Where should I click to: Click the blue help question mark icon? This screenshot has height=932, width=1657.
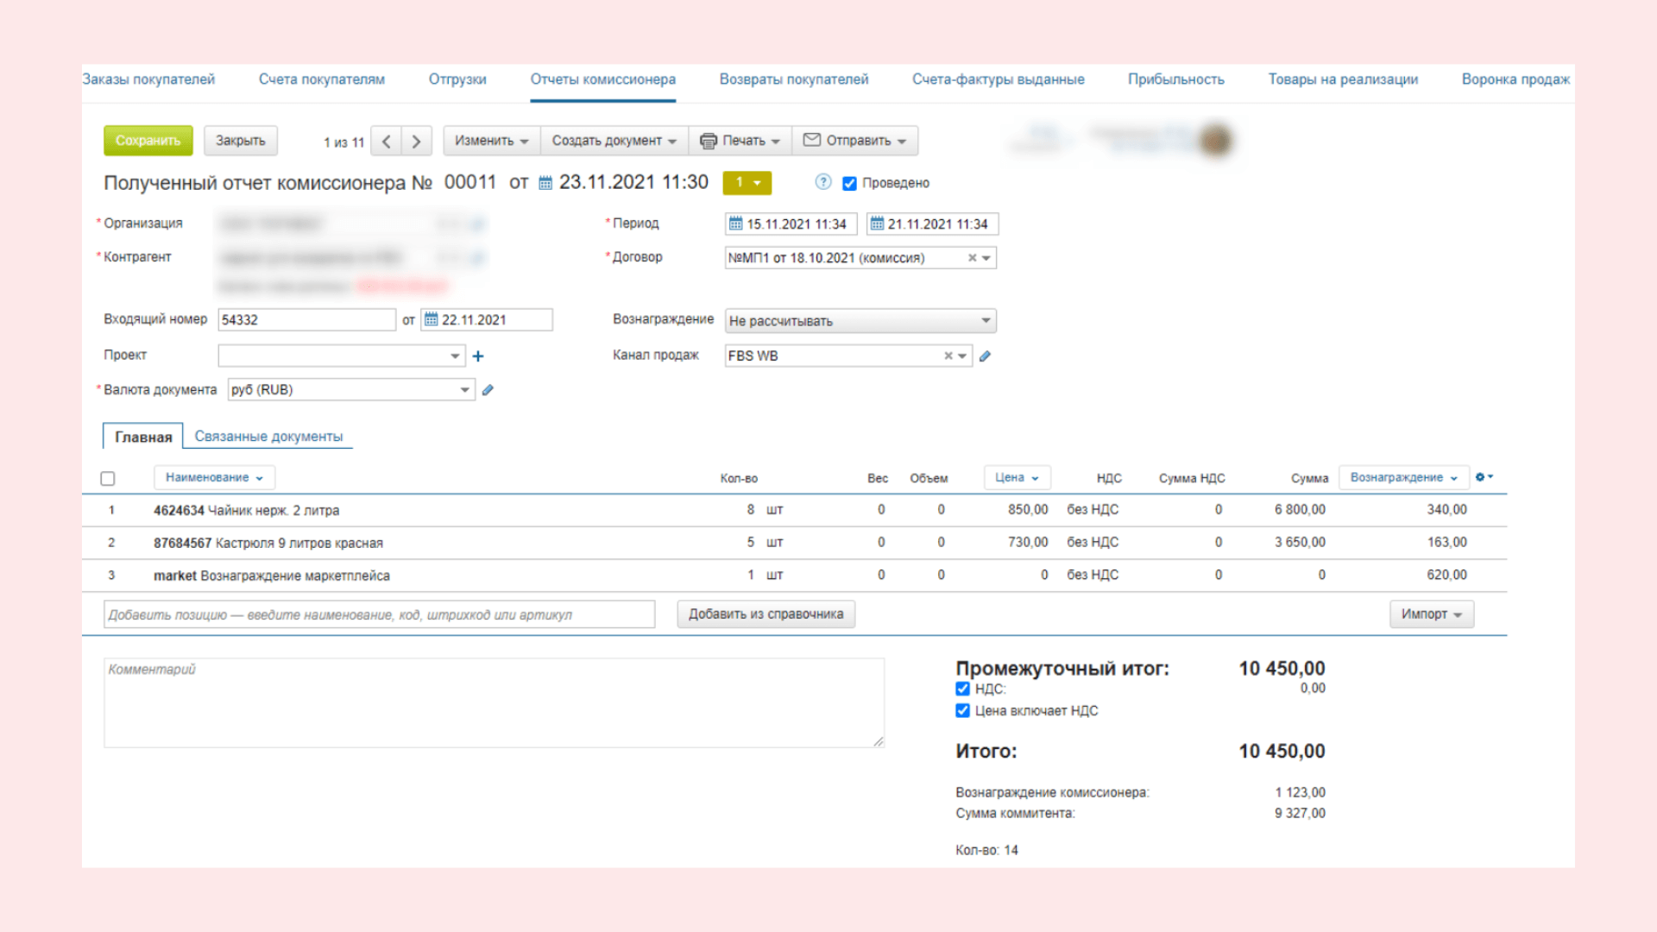[823, 182]
